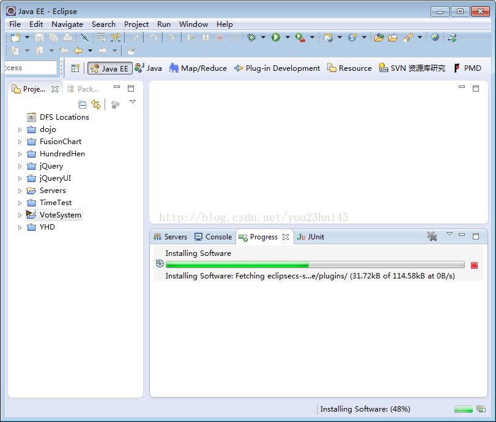Click the Open Task folder icon
This screenshot has height=422, width=496.
click(393, 38)
